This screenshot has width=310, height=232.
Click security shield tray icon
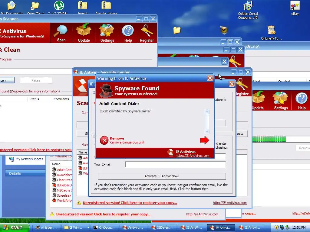coord(276,227)
